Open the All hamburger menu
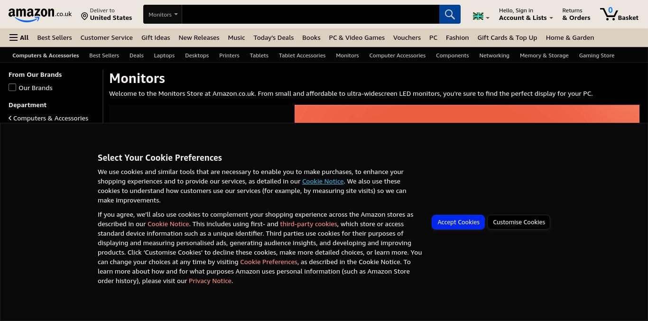 (x=19, y=37)
